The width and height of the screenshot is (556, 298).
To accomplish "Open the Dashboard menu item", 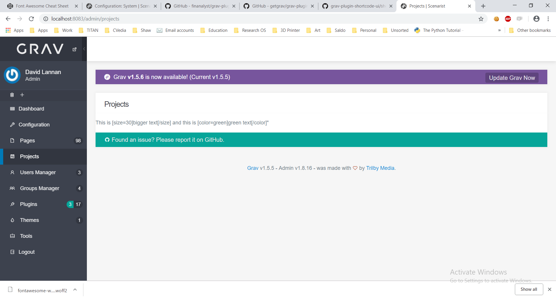I will click(43, 109).
